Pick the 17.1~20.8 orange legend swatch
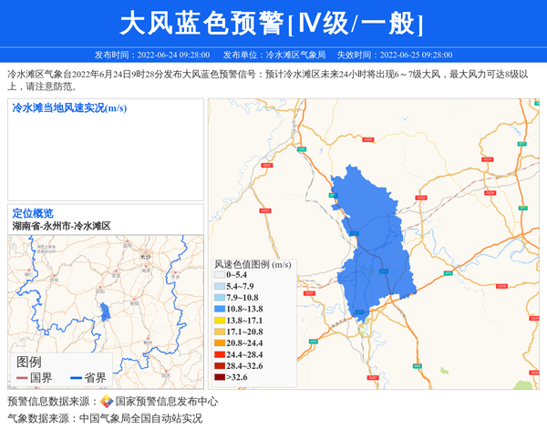 (x=219, y=332)
